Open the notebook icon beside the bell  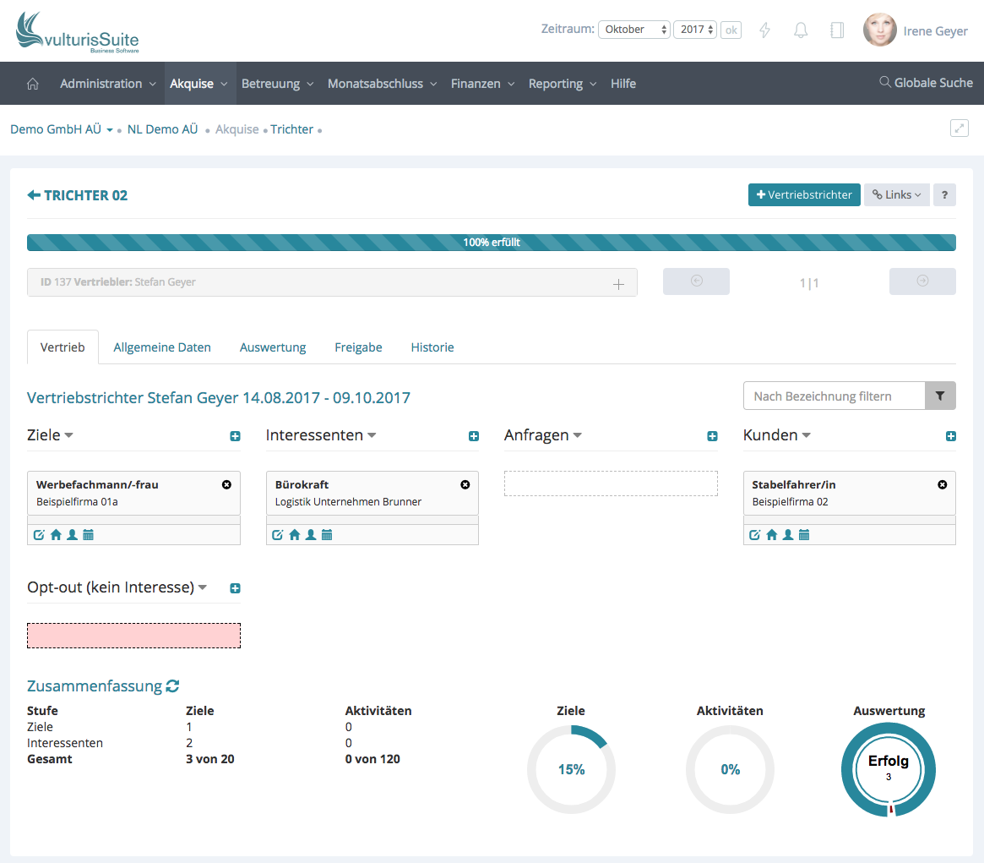(x=837, y=30)
